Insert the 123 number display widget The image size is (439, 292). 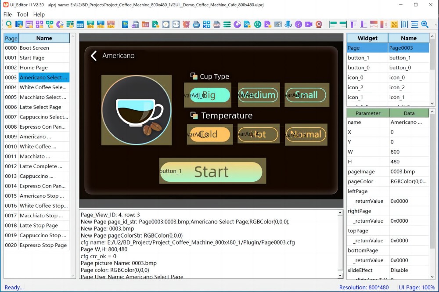(x=145, y=24)
